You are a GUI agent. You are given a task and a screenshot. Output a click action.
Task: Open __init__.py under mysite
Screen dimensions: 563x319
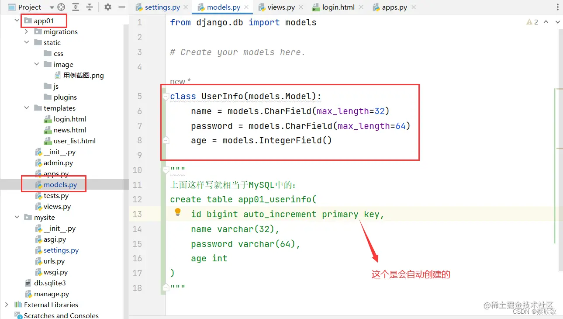click(x=55, y=228)
